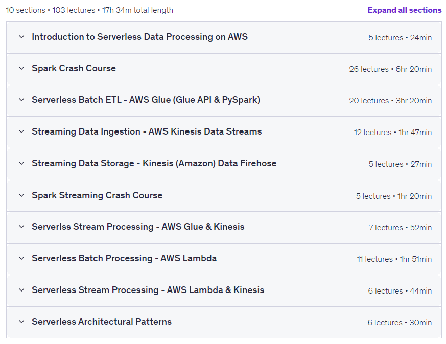Image resolution: width=446 pixels, height=344 pixels.
Task: Select title Serverless Stream Processing - AWS Lambda & Kinesis
Action: pos(148,290)
